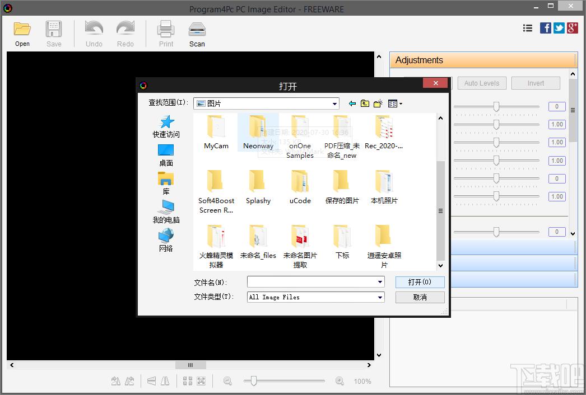Select the 火蜂精灵模拟器 folder
Image resolution: width=586 pixels, height=395 pixels.
[x=216, y=247]
